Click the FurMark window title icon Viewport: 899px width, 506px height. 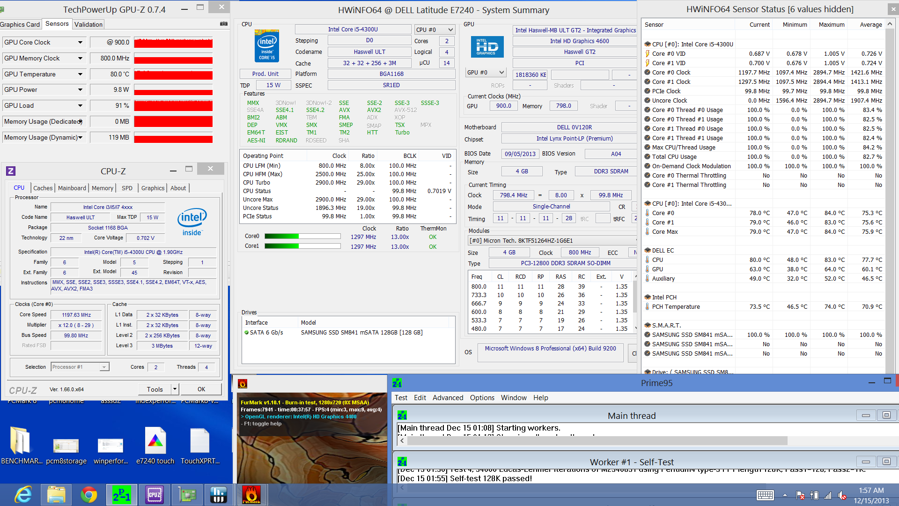point(243,384)
